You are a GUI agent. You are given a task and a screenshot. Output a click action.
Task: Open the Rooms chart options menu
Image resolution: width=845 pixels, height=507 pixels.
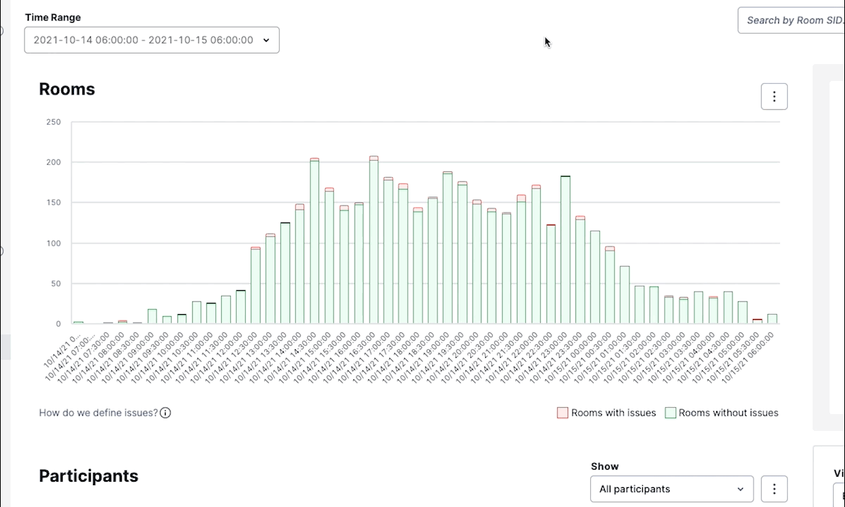(774, 96)
